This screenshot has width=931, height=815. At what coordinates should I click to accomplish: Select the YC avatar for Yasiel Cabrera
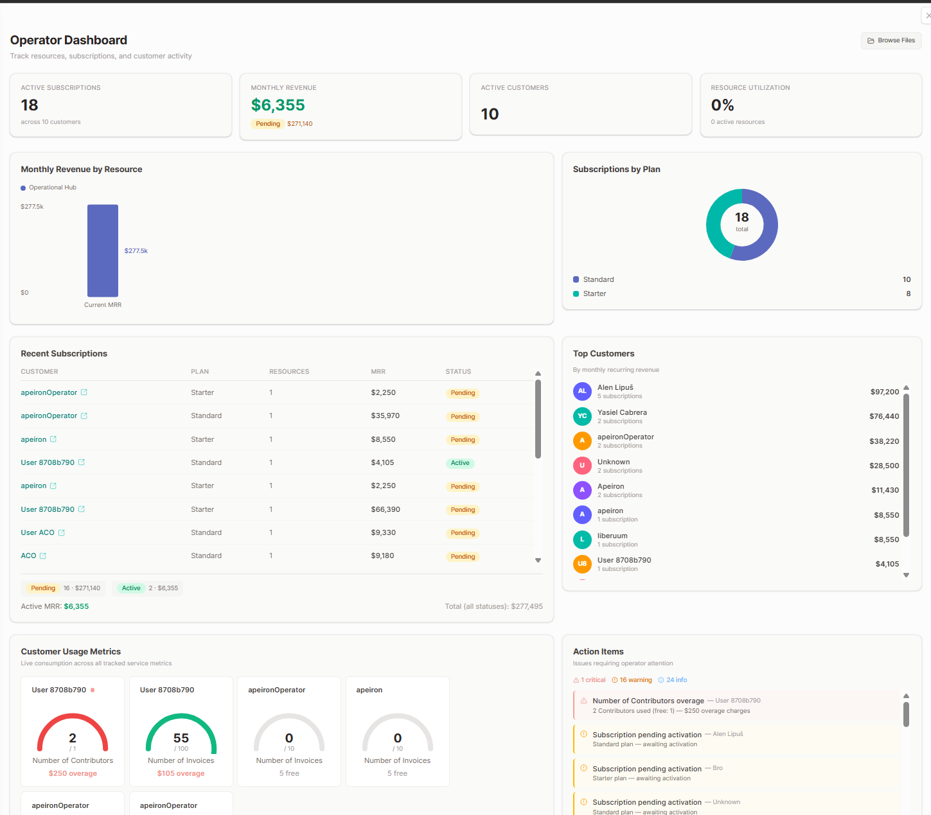[x=582, y=416]
